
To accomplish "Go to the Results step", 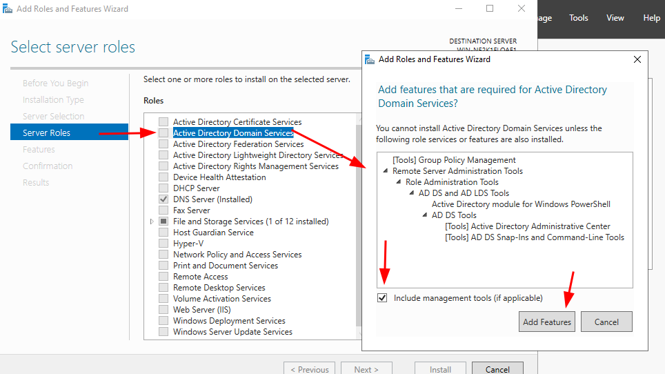I will [x=36, y=182].
